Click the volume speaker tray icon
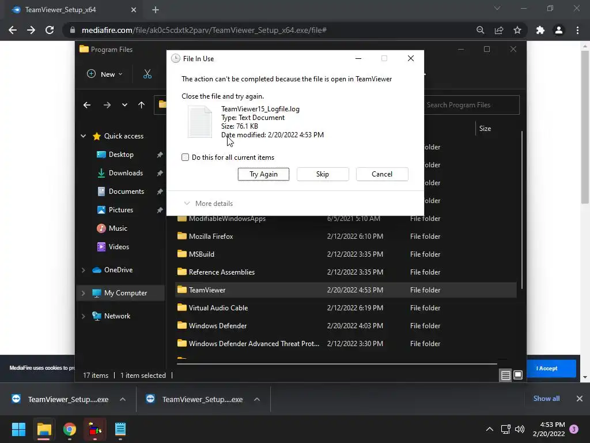Image resolution: width=590 pixels, height=443 pixels. pos(520,429)
